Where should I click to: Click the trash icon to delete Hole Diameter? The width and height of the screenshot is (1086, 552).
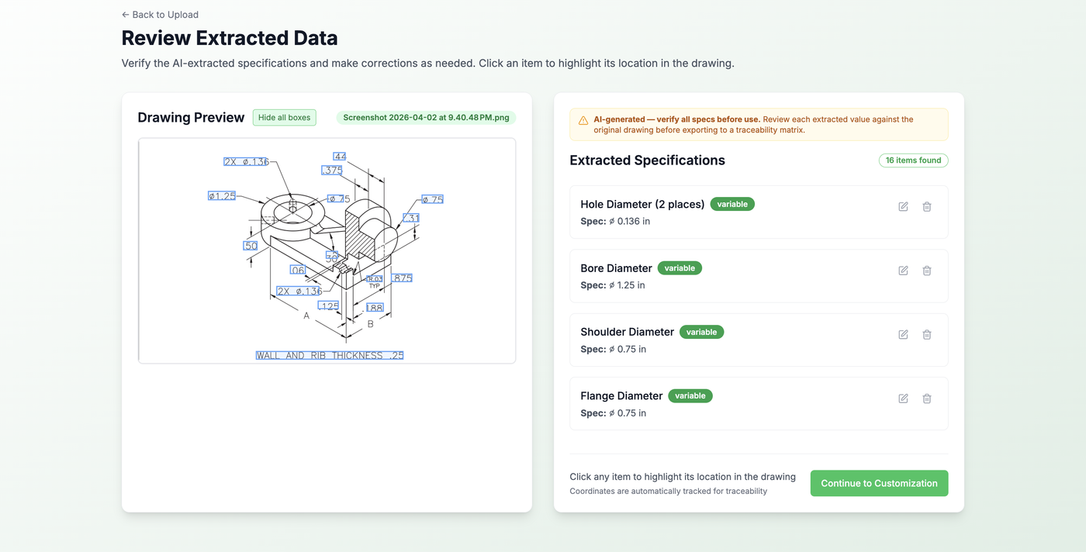coord(926,206)
